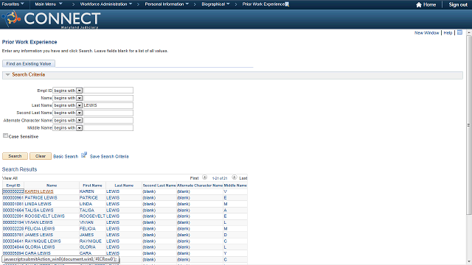Open the Help link

coord(448,32)
